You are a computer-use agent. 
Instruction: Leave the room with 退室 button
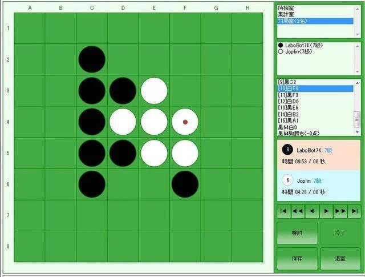pyautogui.click(x=340, y=258)
